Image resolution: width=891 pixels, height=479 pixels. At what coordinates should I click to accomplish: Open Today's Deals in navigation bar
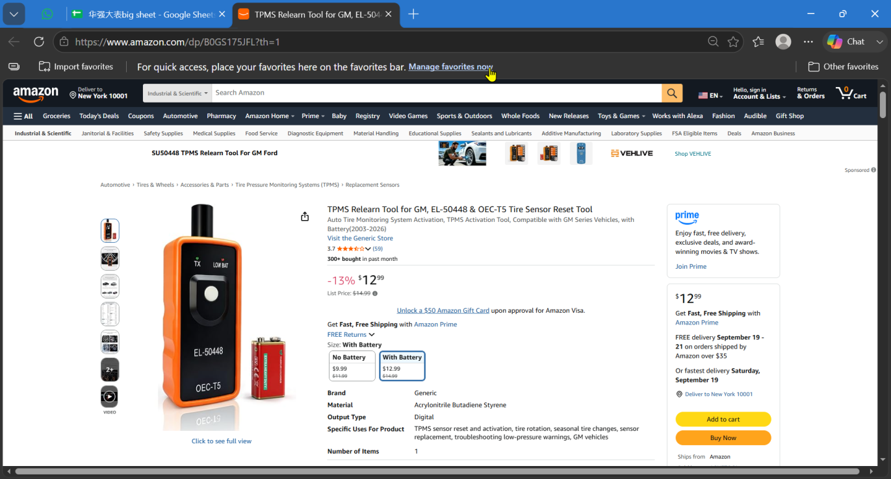pos(99,116)
